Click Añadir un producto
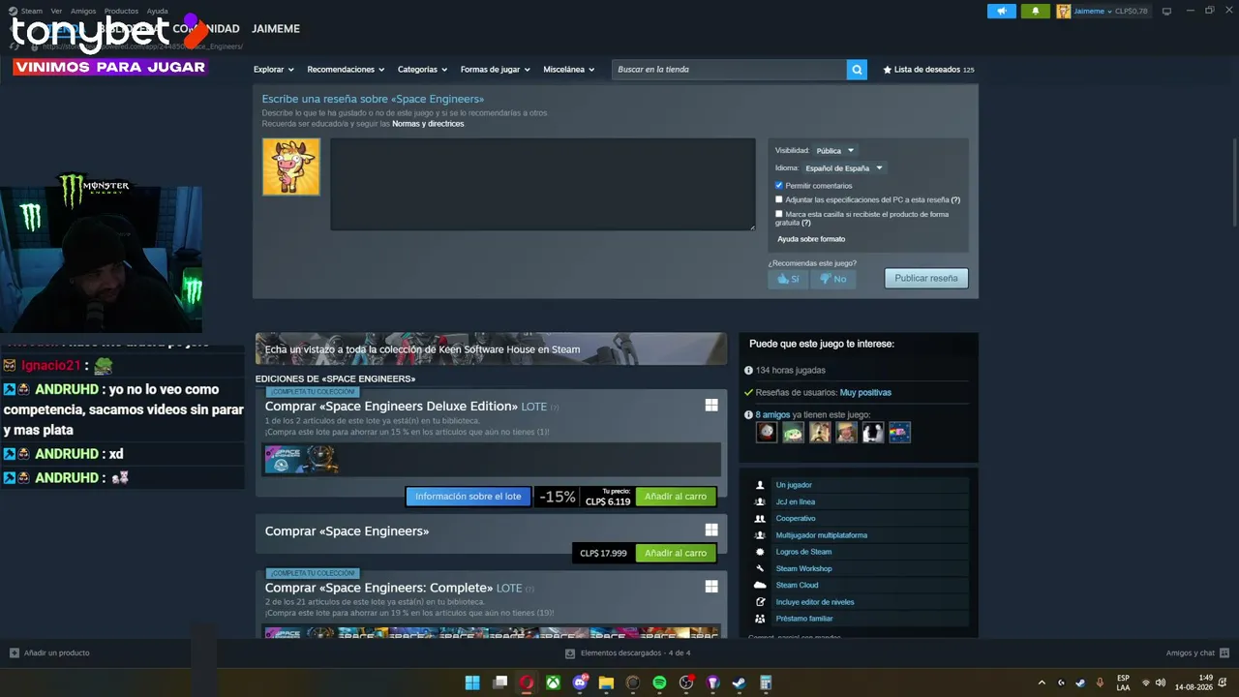 [49, 653]
